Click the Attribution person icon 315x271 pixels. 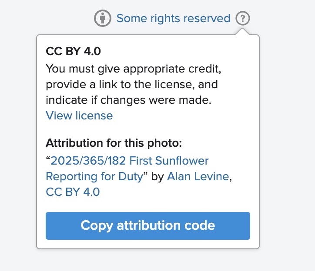coord(102,18)
